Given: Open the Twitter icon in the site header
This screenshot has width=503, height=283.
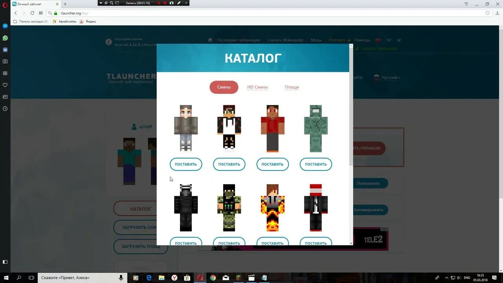Looking at the screenshot, I should click(x=399, y=40).
